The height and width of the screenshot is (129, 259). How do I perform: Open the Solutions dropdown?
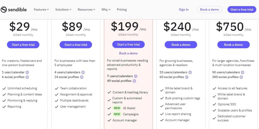click(63, 10)
